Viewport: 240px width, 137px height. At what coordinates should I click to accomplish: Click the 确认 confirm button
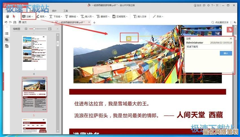pyautogui.click(x=226, y=53)
